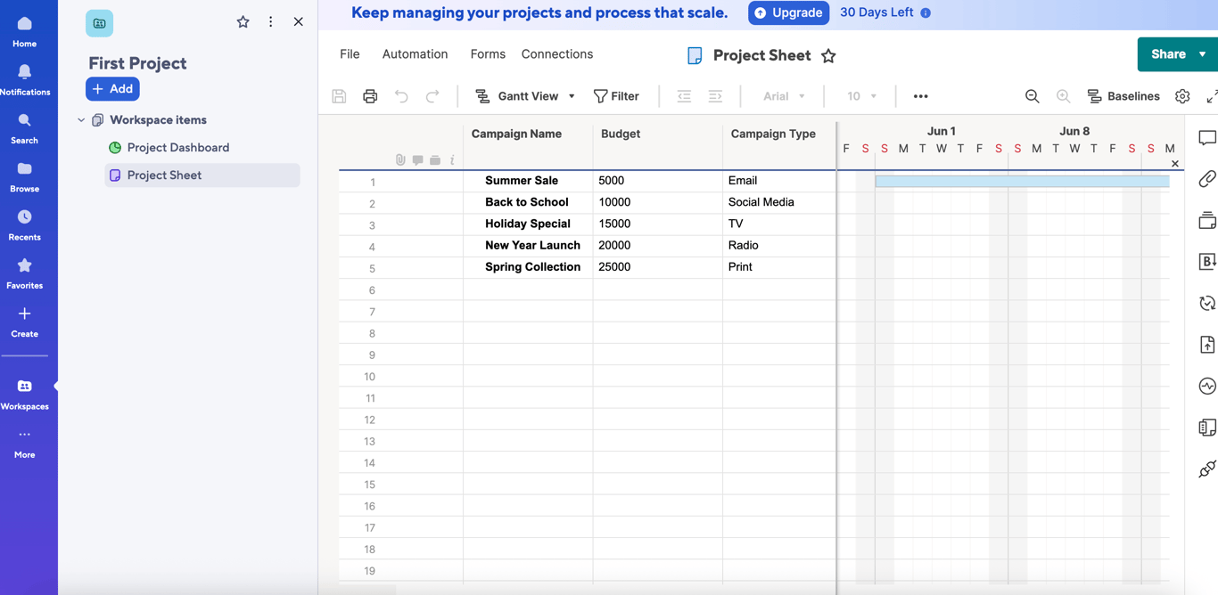Image resolution: width=1218 pixels, height=595 pixels.
Task: Open the Forms menu
Action: (x=488, y=54)
